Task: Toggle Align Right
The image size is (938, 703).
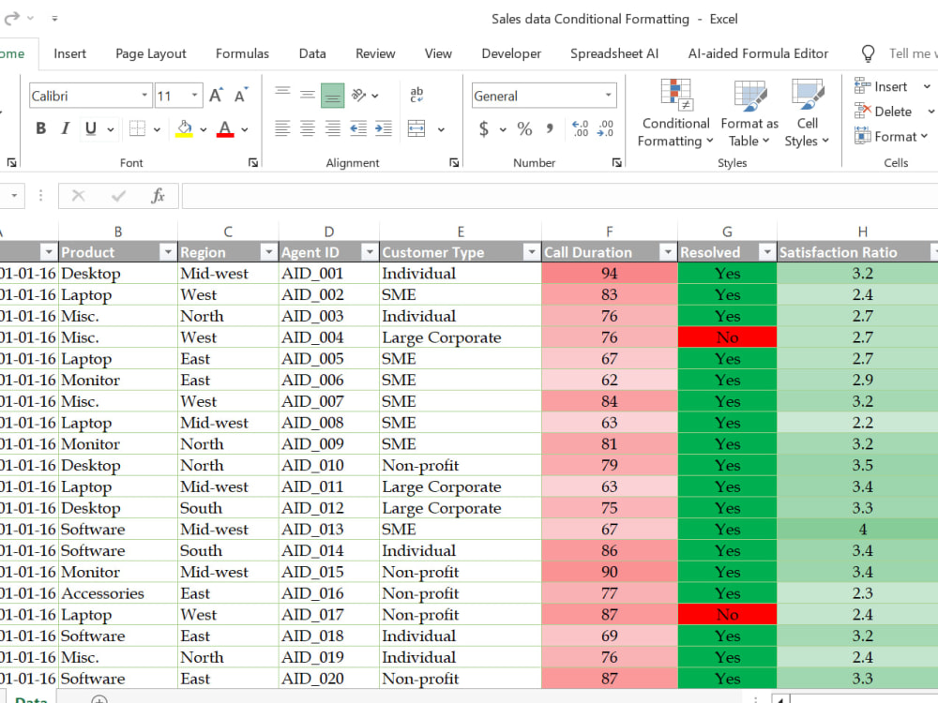Action: (333, 127)
